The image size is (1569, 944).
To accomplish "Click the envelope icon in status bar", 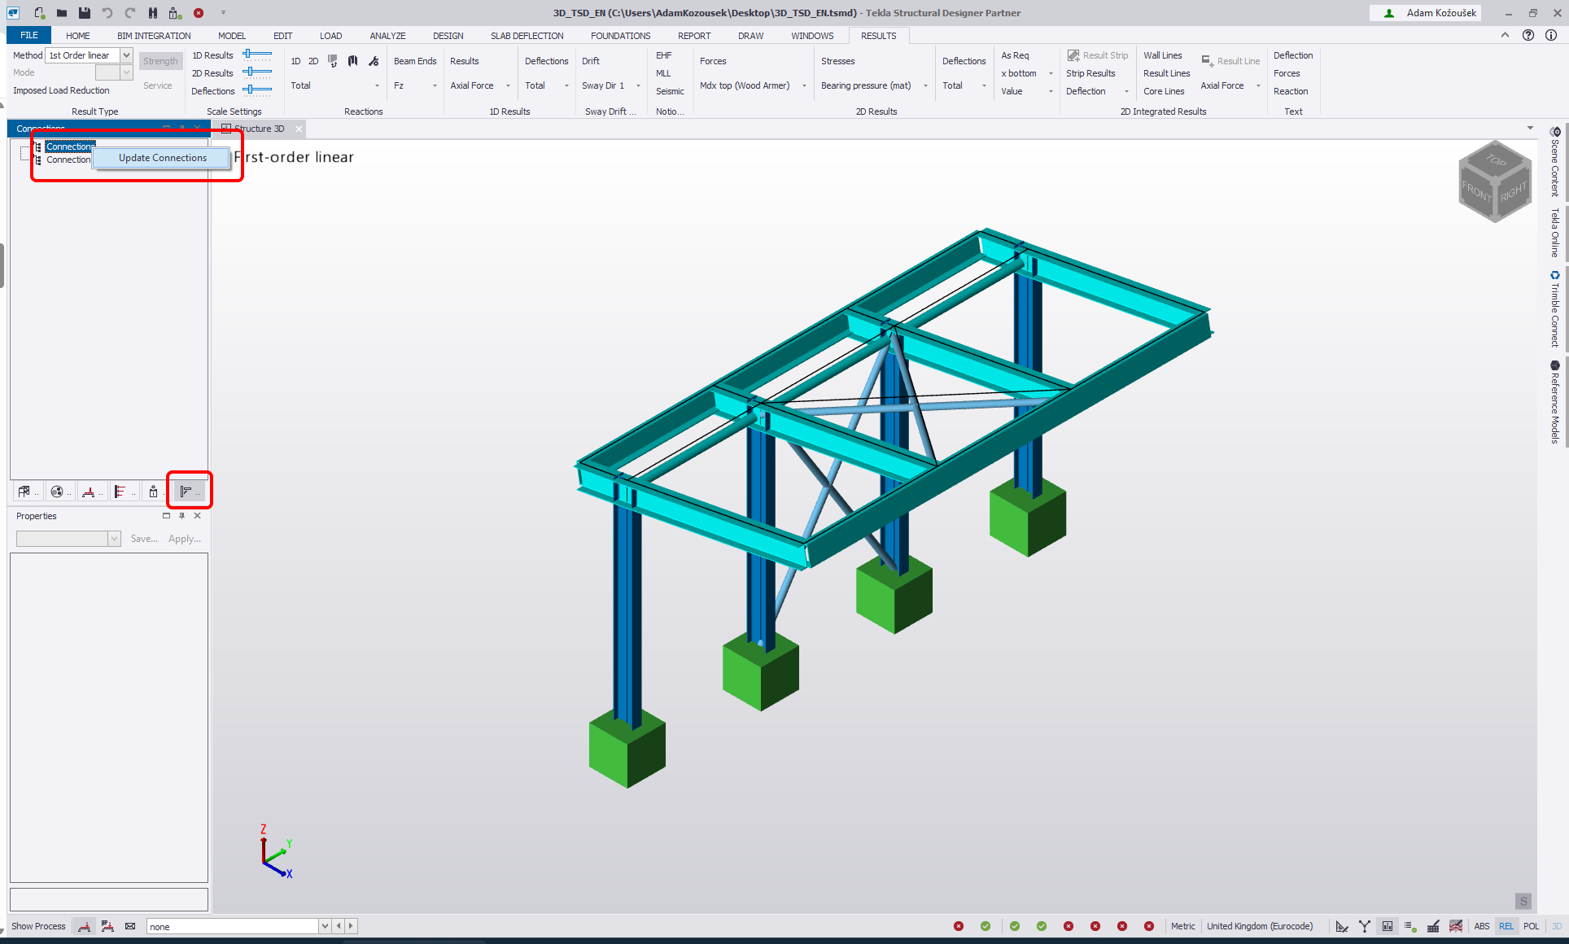I will pos(130,926).
